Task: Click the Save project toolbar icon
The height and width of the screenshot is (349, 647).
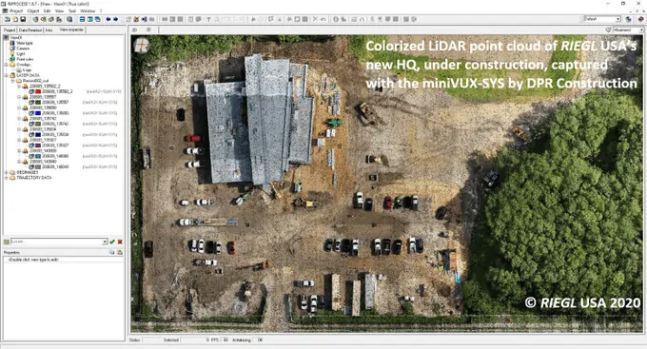Action: 23,19
